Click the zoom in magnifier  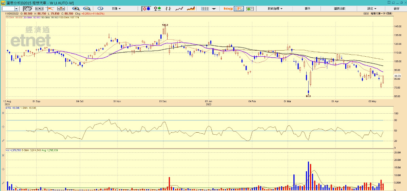pos(76,8)
